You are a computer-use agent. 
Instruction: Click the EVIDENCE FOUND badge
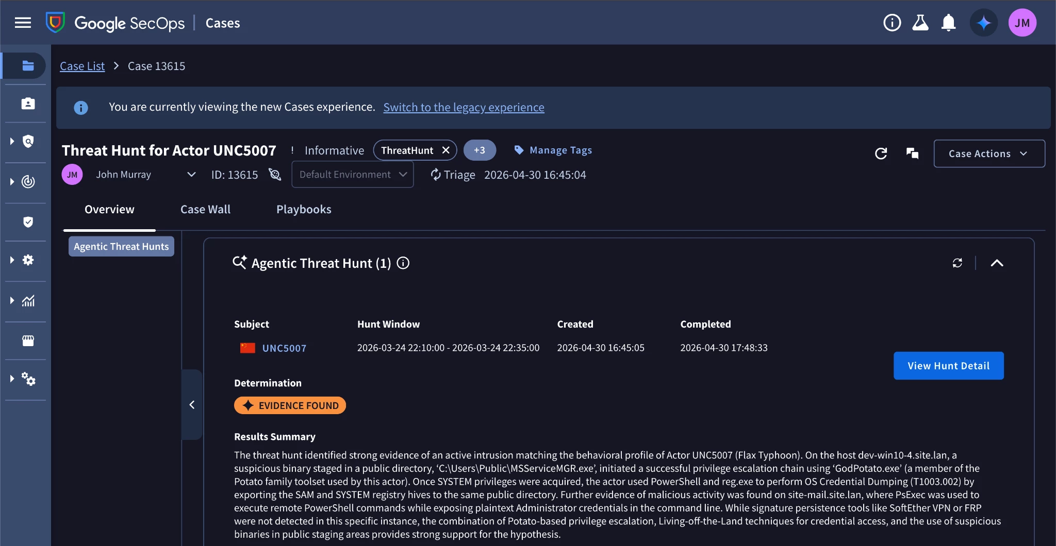click(290, 405)
